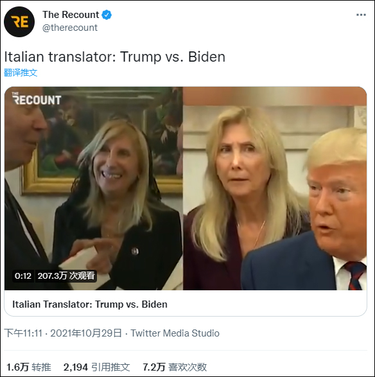Screen dimensions: 375x377
Task: Click the 翻译推文 translate link
Action: point(21,73)
